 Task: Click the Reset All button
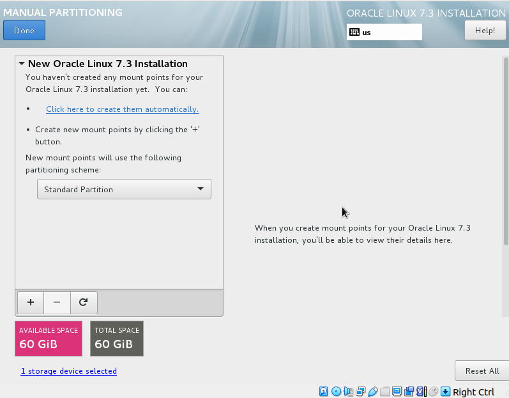(482, 371)
